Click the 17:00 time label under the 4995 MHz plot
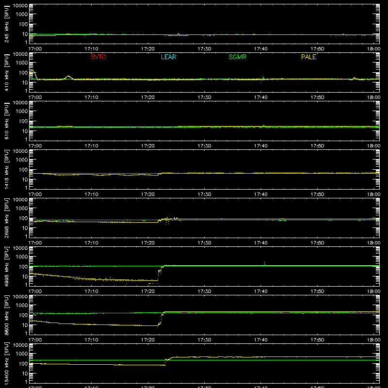The image size is (388, 388). coord(35,291)
